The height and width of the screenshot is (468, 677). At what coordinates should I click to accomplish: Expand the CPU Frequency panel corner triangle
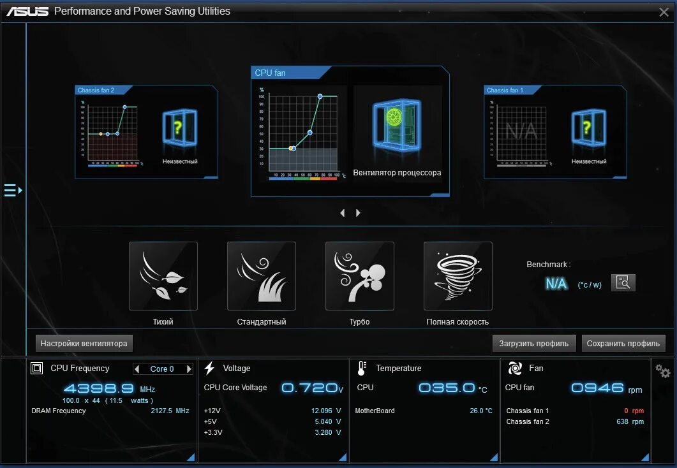pos(191,457)
